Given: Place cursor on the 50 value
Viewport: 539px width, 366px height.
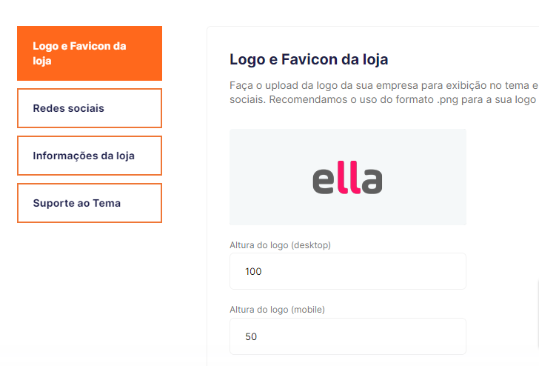Looking at the screenshot, I should click(251, 337).
